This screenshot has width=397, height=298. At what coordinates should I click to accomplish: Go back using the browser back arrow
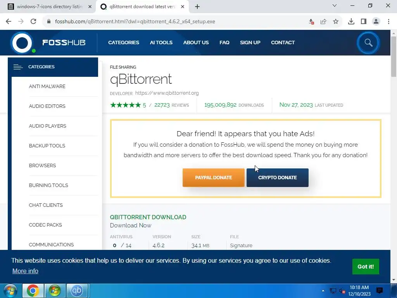coord(9,22)
